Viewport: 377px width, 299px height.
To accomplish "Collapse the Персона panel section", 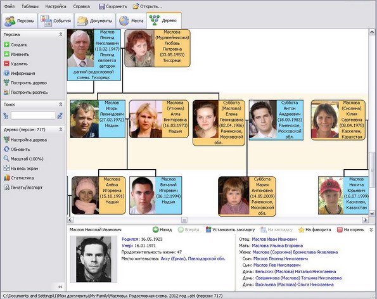I will pyautogui.click(x=61, y=34).
